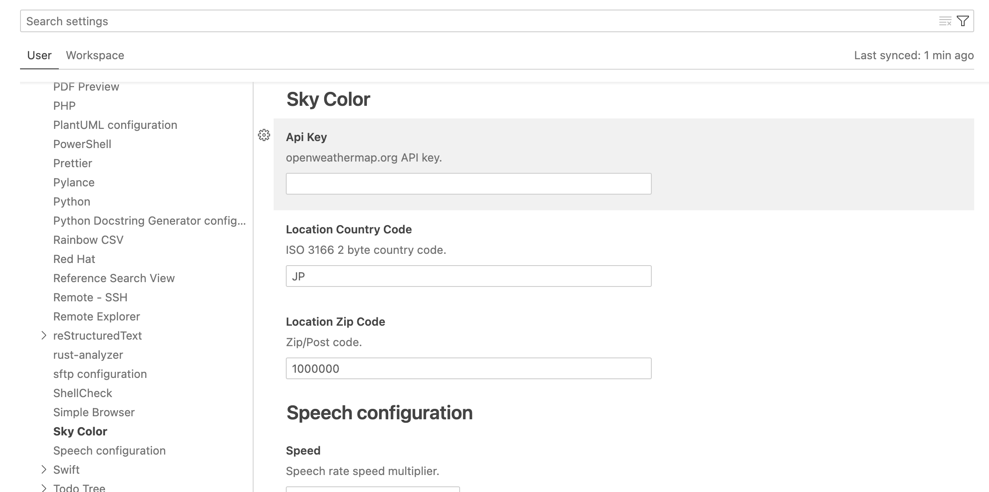Open the rust-analyzer settings entry
This screenshot has height=492, width=989.
click(x=88, y=354)
